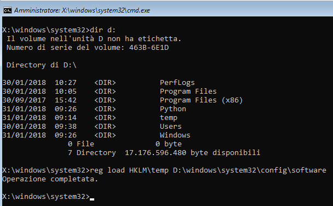Image resolution: width=333 pixels, height=206 pixels.
Task: Click the Amministratore cmd.exe window title
Action: (x=82, y=10)
